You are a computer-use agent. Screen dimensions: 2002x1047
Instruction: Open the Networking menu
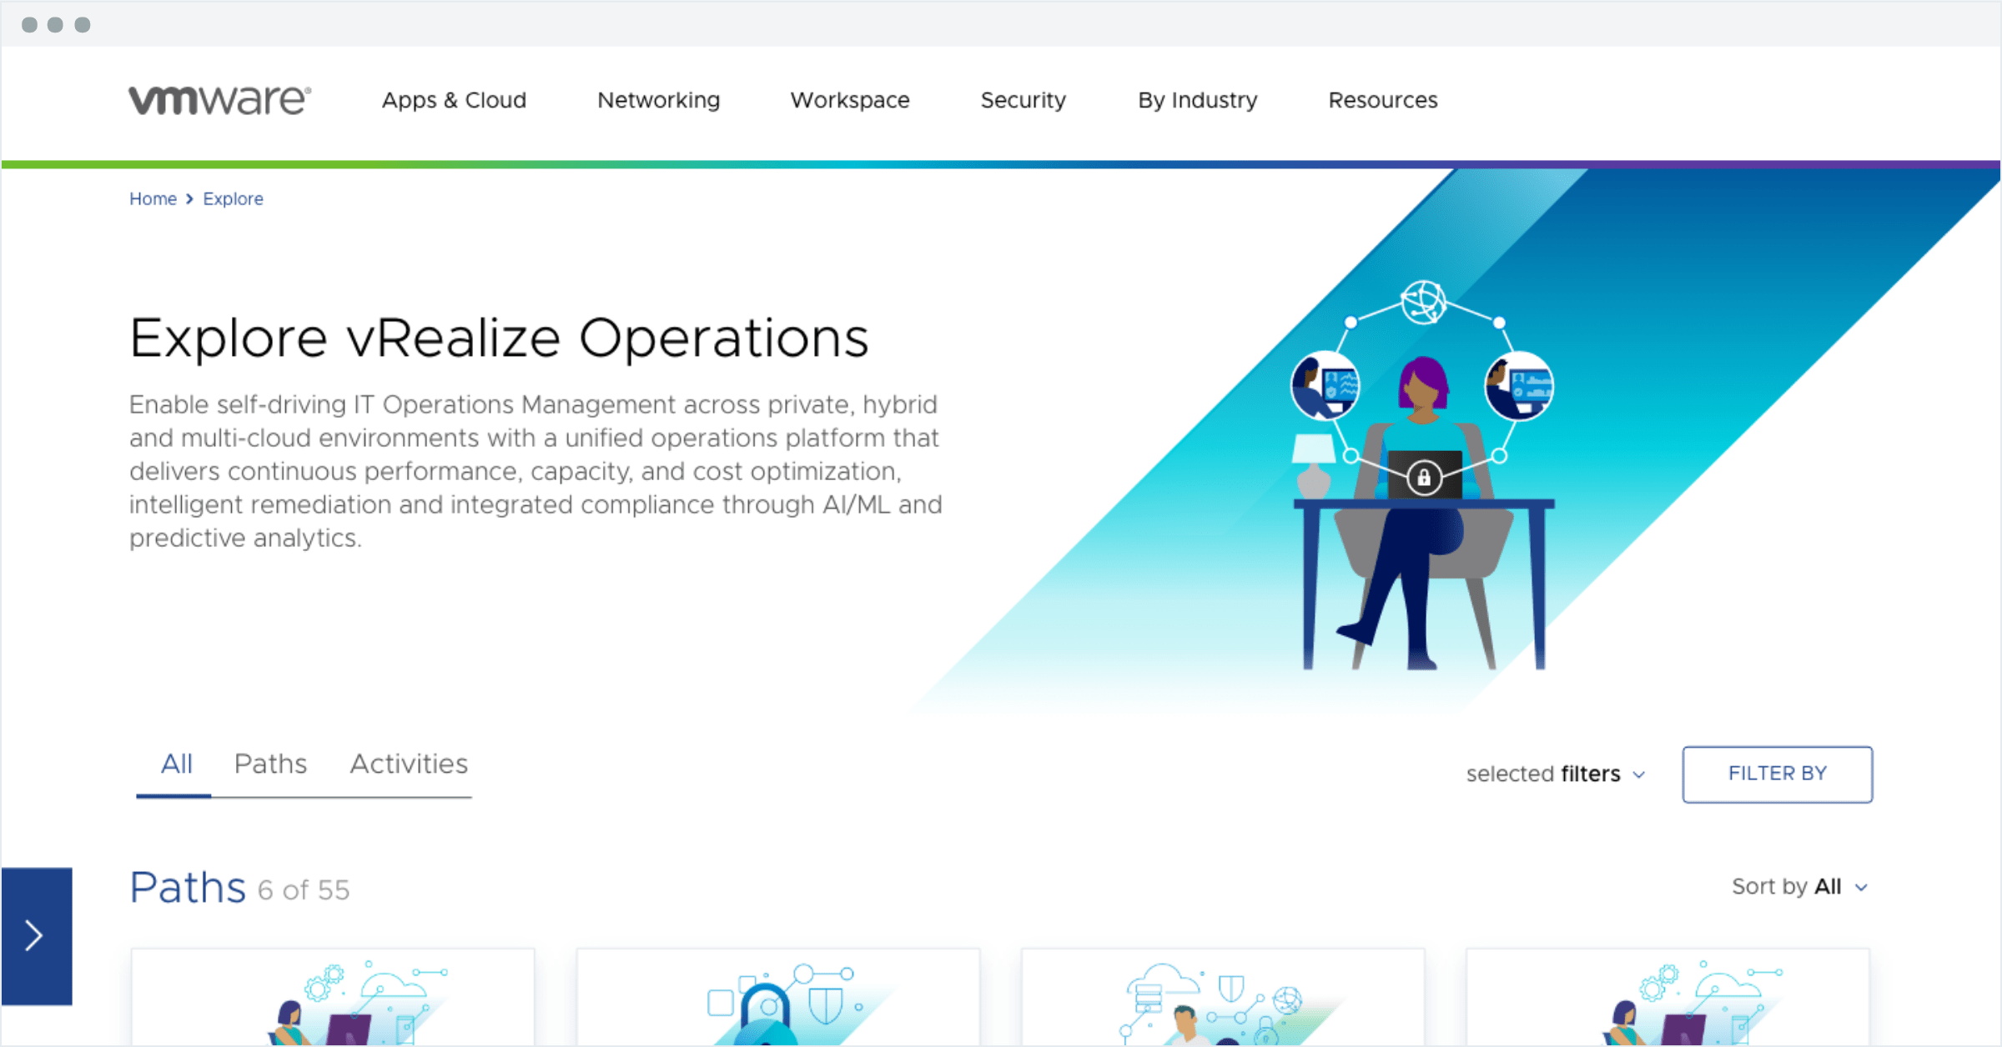658,100
